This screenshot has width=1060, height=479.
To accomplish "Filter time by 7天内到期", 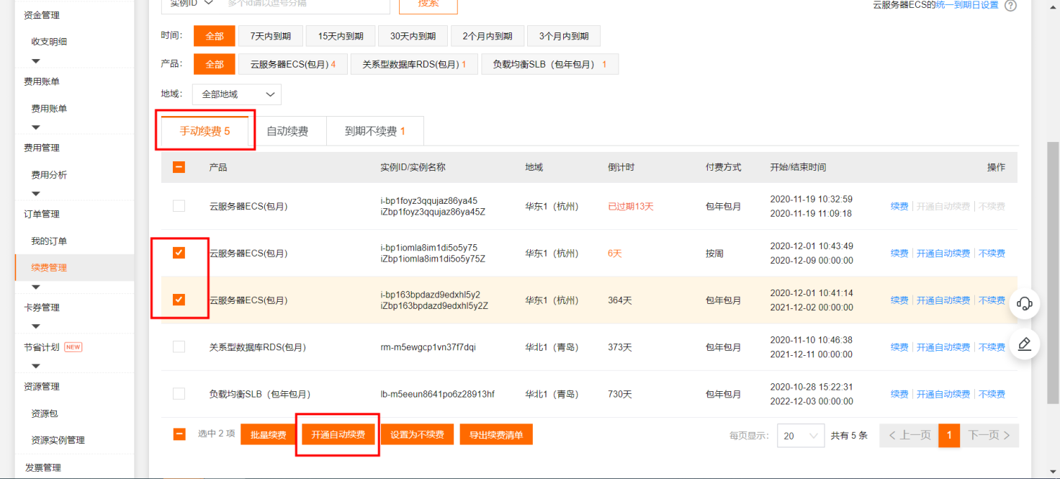I will tap(271, 36).
